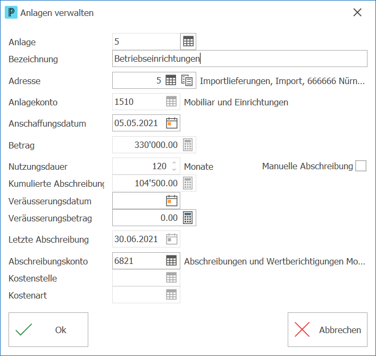Open the Letzte Abschreibung calendar icon
Screen dimensions: 376x356
coord(172,239)
